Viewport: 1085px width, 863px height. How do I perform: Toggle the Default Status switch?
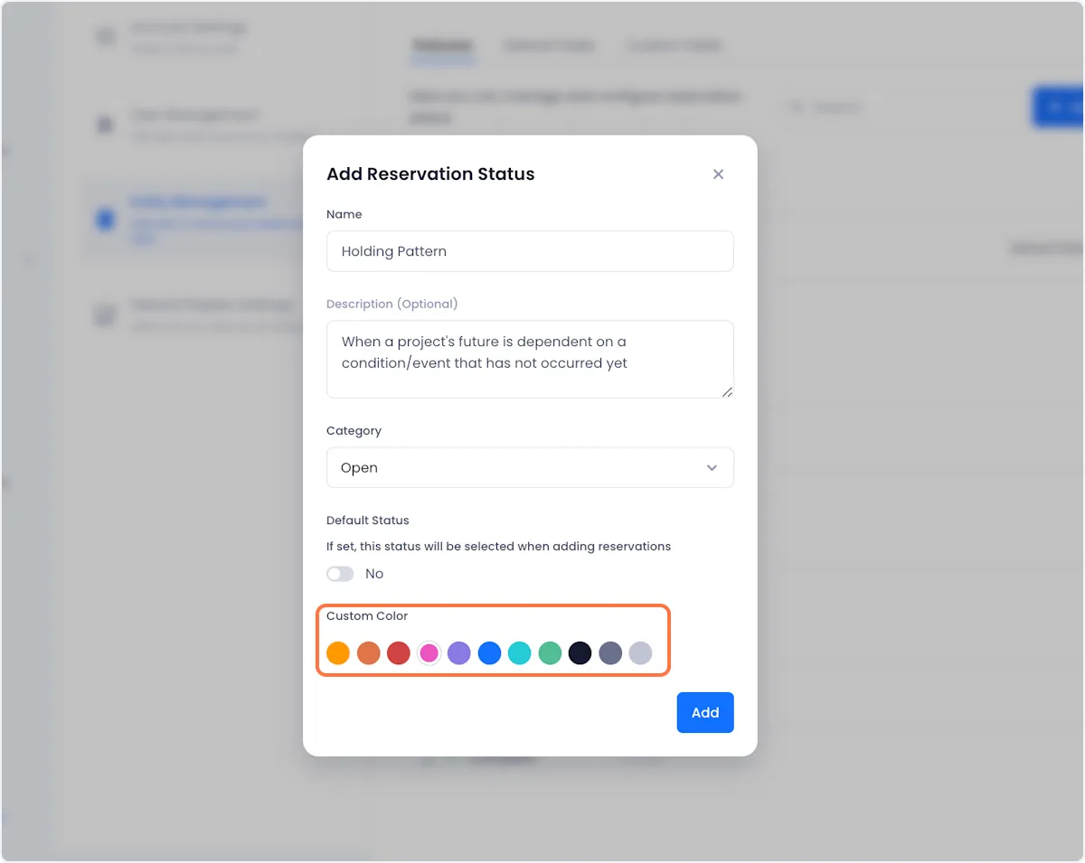point(340,574)
